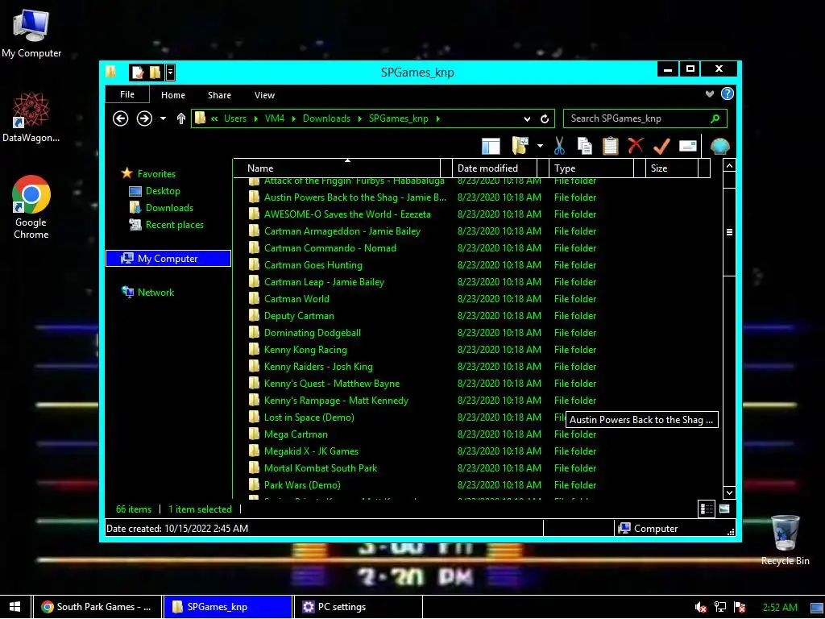Open folder options toolbar icon
Screen dimensions: 825x619
pos(520,146)
